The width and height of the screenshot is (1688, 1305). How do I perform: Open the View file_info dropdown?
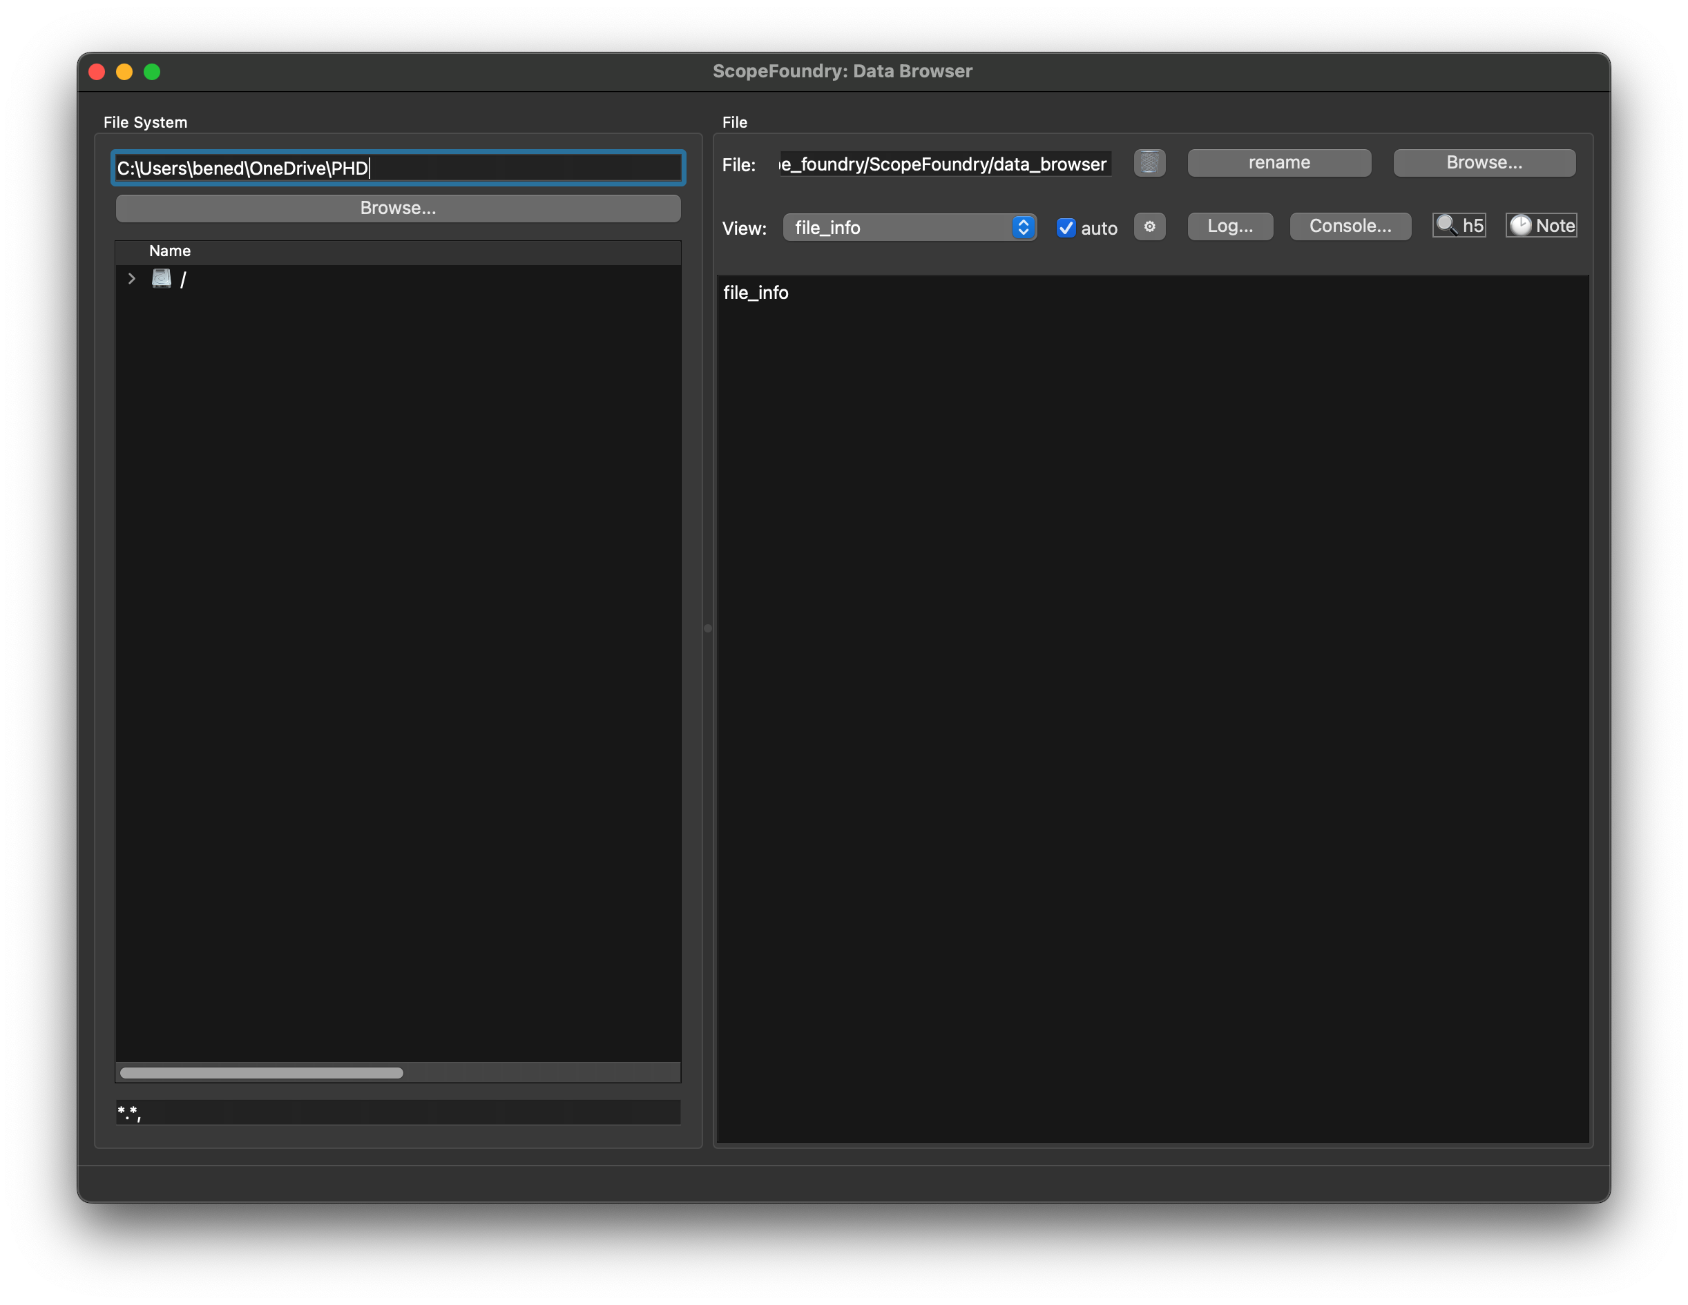pos(909,227)
